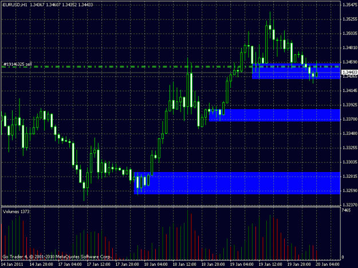Select the top blue rectangle near 1.34590

[296, 71]
